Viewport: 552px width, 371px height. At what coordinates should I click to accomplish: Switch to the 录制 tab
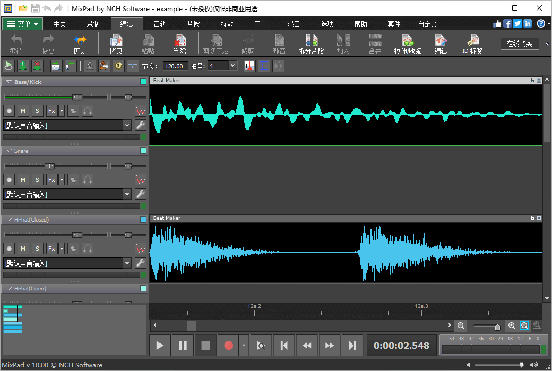point(93,24)
